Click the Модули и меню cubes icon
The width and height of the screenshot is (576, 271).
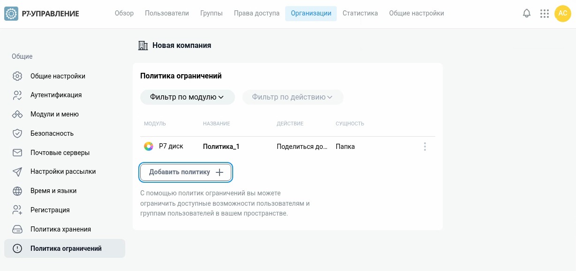coord(17,114)
